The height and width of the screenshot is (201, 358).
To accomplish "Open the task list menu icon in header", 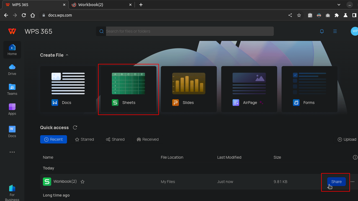I will tap(335, 31).
